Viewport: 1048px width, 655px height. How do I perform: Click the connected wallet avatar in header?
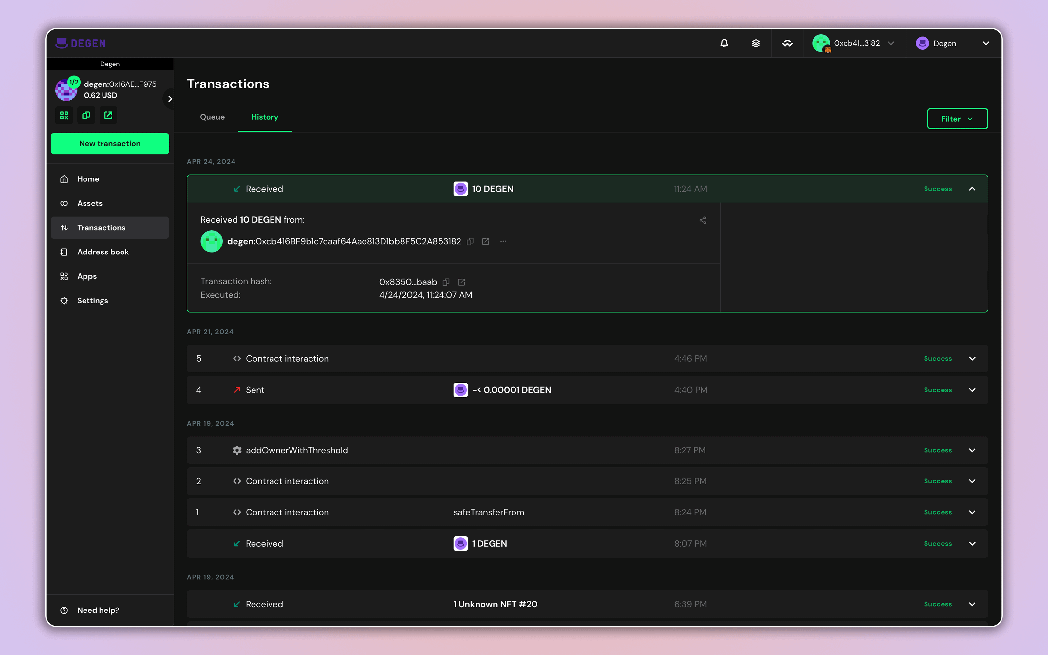pyautogui.click(x=821, y=43)
